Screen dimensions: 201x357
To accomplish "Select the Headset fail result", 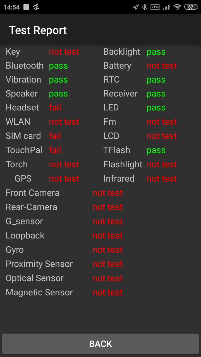I will point(55,108).
